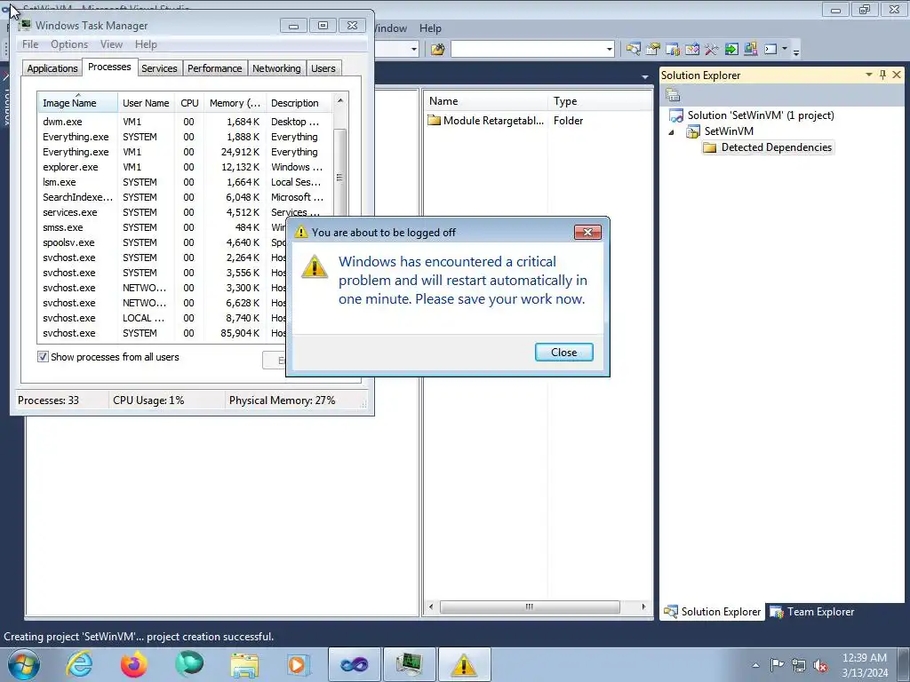Image resolution: width=910 pixels, height=682 pixels.
Task: Toggle Show processes from all users checkbox
Action: [x=43, y=357]
